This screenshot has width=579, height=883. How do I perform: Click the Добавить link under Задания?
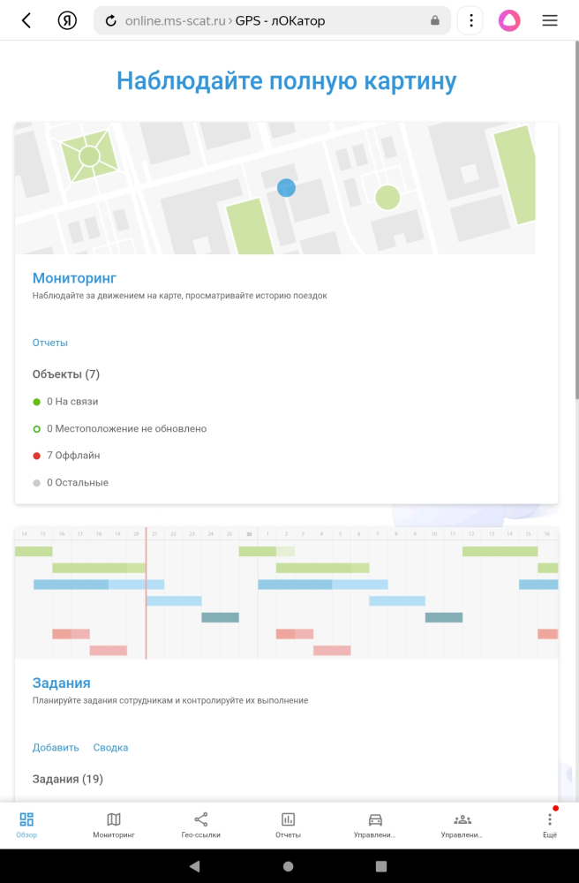coord(56,748)
